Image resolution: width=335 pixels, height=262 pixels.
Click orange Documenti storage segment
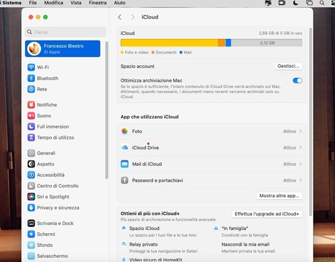(221, 43)
